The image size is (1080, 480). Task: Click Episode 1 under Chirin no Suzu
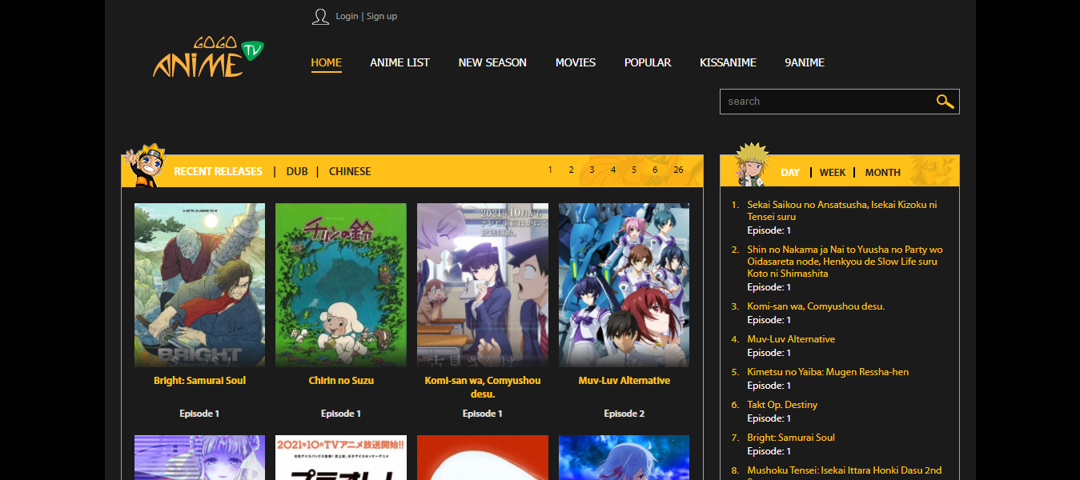coord(341,414)
